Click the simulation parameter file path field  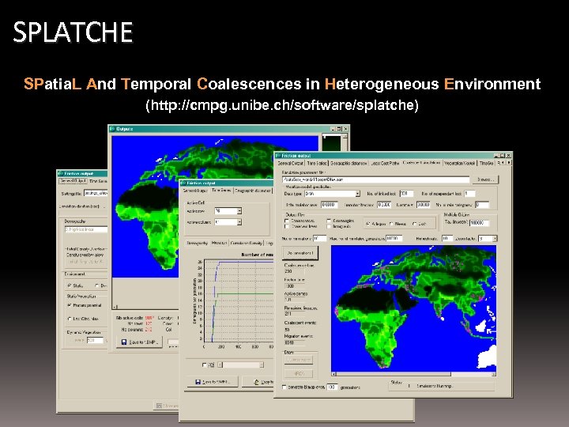pyautogui.click(x=375, y=179)
